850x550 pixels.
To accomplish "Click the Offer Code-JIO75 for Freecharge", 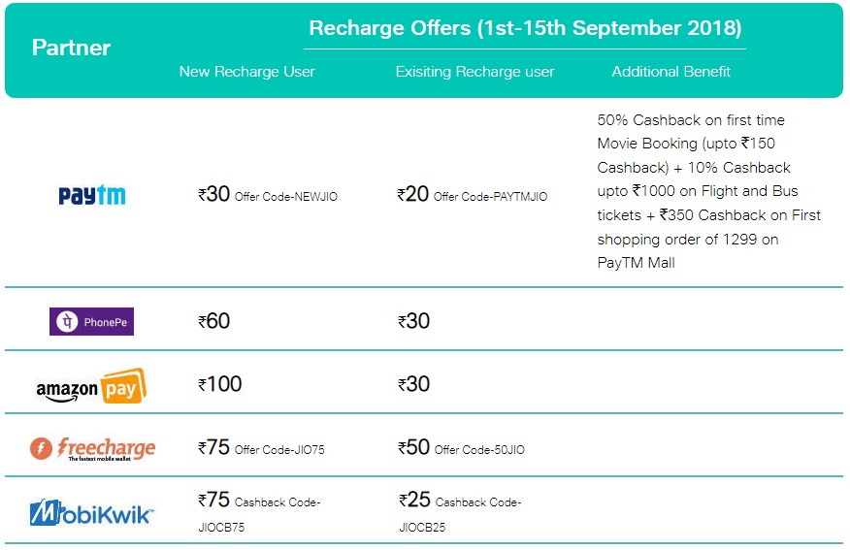I will [x=279, y=450].
